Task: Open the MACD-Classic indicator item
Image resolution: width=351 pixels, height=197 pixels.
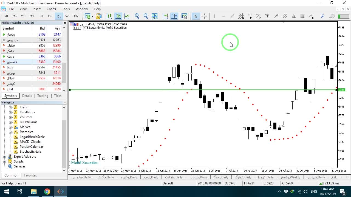Action: (x=30, y=142)
